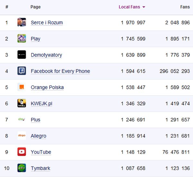The width and height of the screenshot is (193, 177).
Task: Click the Plus green logo icon
Action: [x=22, y=119]
